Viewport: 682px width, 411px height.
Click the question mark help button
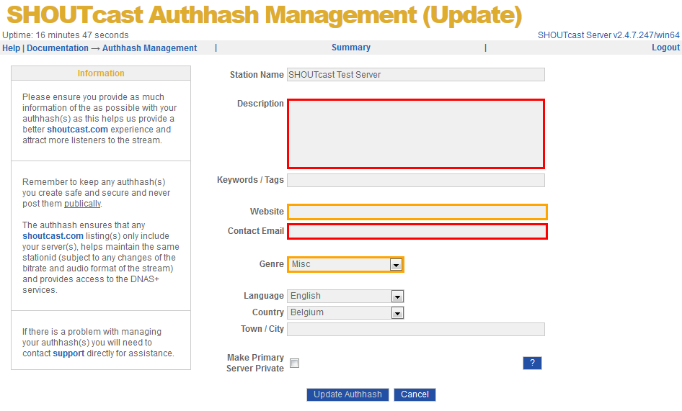click(532, 363)
